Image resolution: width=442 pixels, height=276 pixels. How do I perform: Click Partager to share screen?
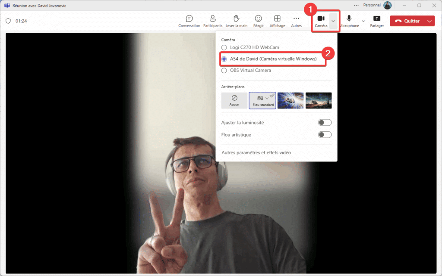[377, 21]
